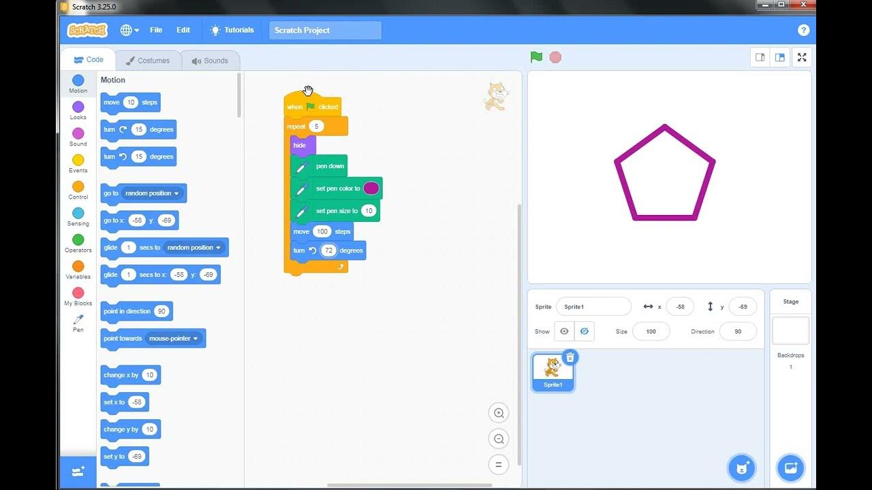The image size is (872, 490).
Task: Click the Scratch logo
Action: pyautogui.click(x=87, y=30)
